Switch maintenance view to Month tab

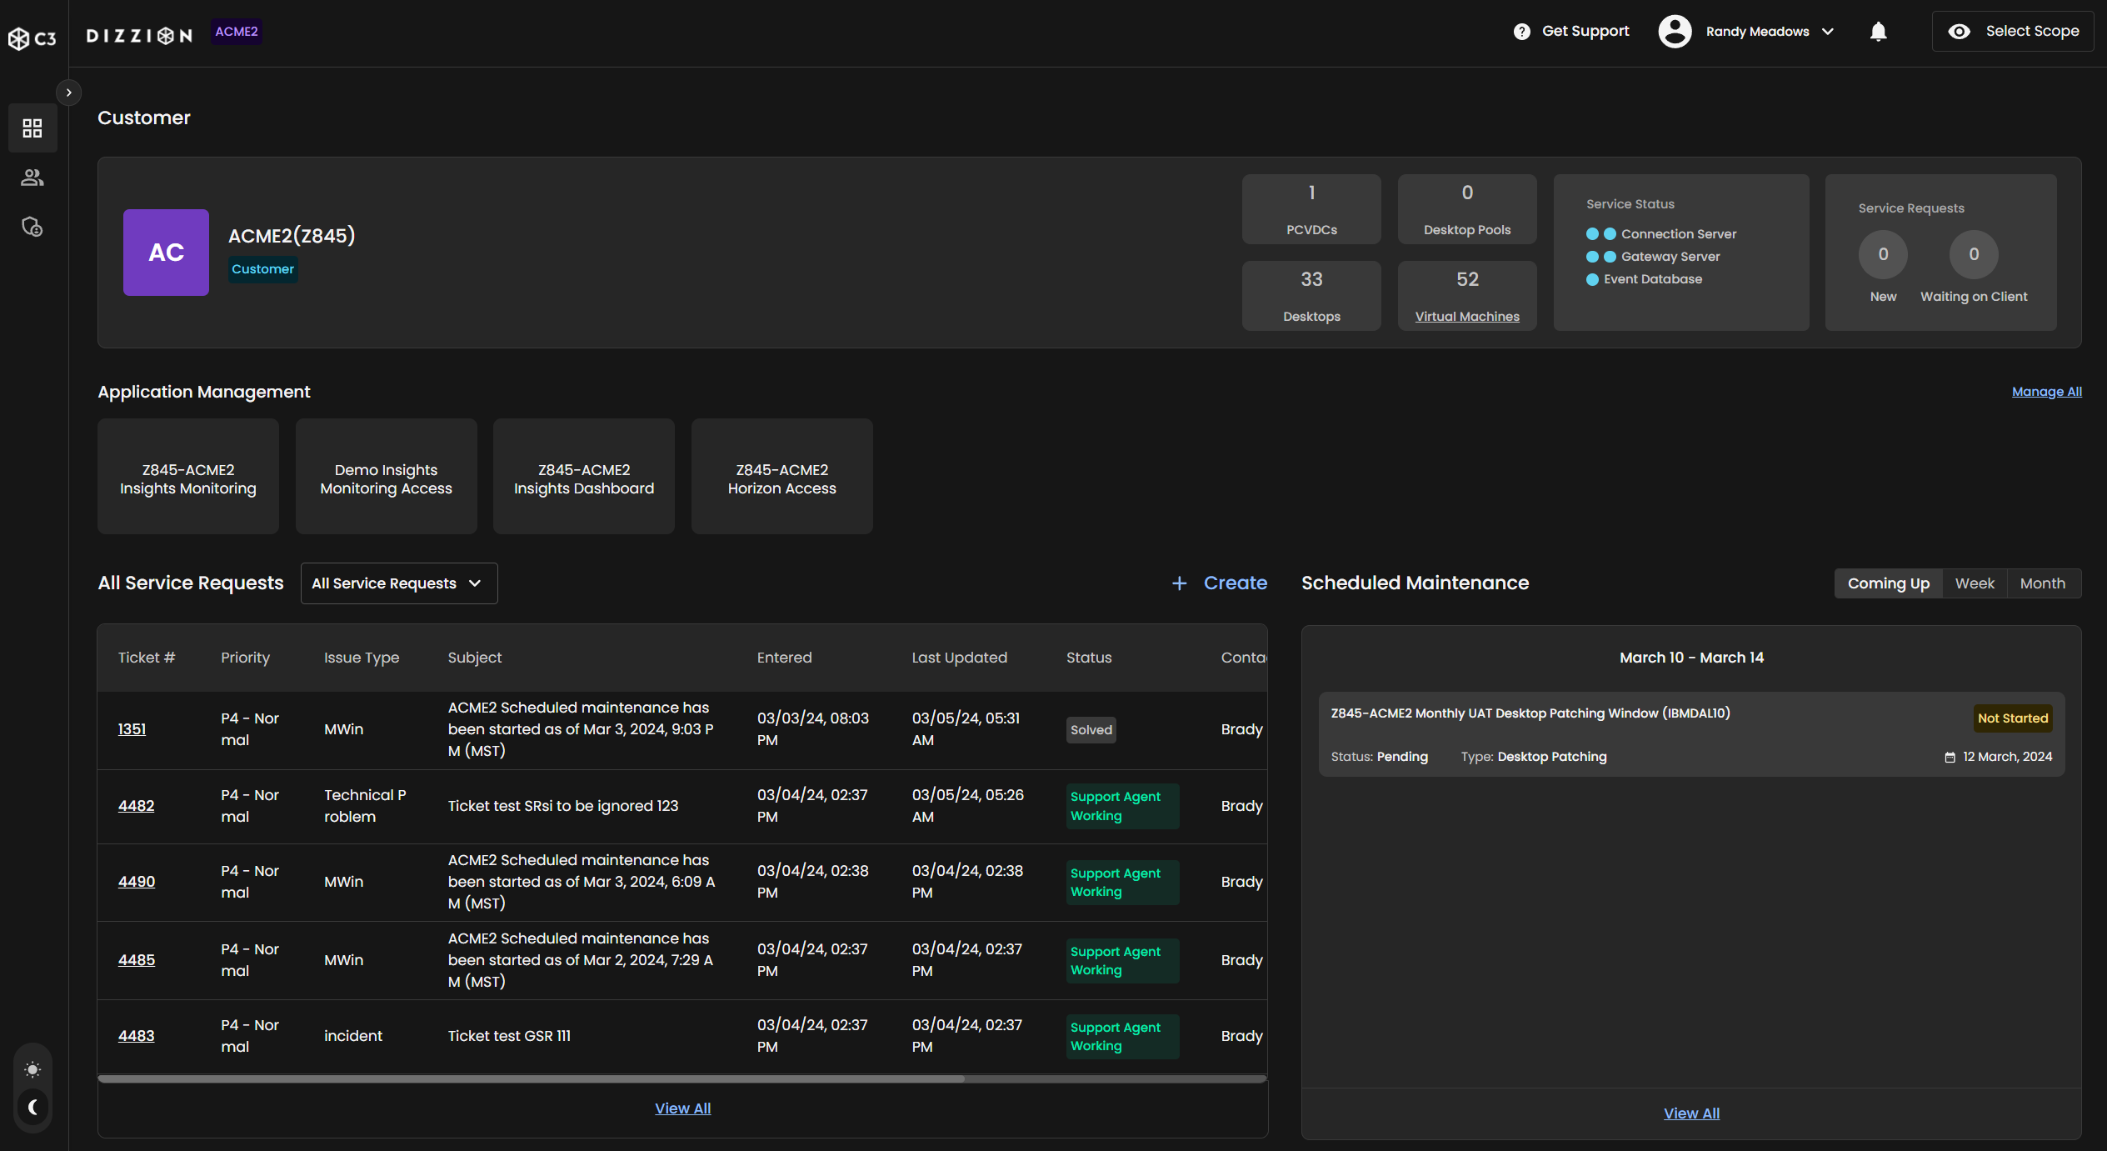coord(2042,583)
